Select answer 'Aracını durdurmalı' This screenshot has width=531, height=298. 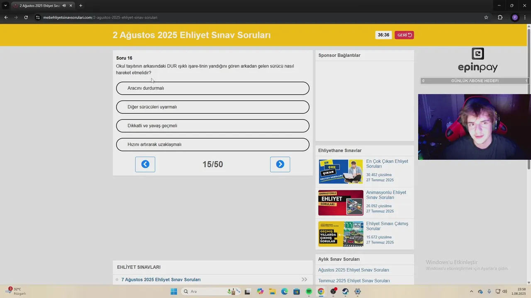tap(213, 88)
